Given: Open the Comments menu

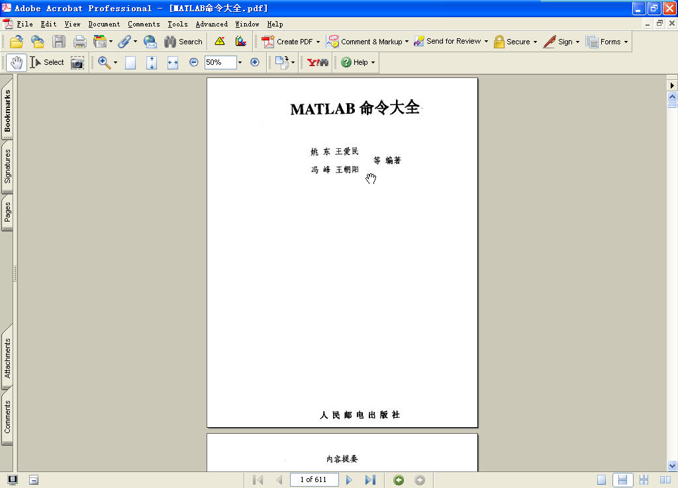Looking at the screenshot, I should [144, 24].
